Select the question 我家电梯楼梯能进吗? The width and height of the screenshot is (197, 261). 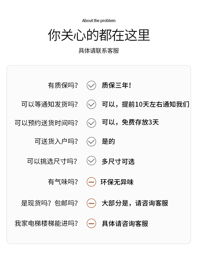tap(46, 223)
